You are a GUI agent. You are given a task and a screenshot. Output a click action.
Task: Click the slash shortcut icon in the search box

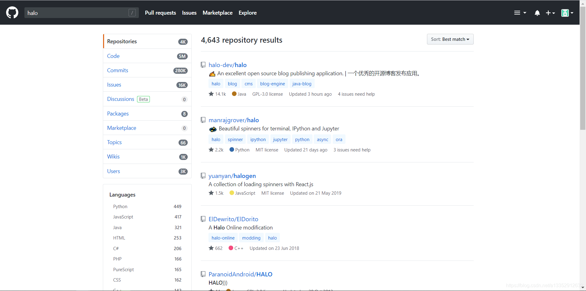(132, 12)
